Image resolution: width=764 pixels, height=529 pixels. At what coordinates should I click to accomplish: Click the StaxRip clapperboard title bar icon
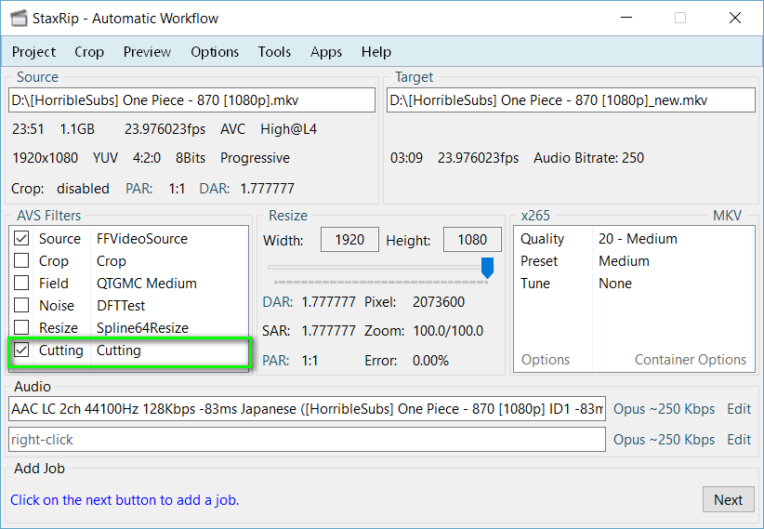(x=20, y=18)
